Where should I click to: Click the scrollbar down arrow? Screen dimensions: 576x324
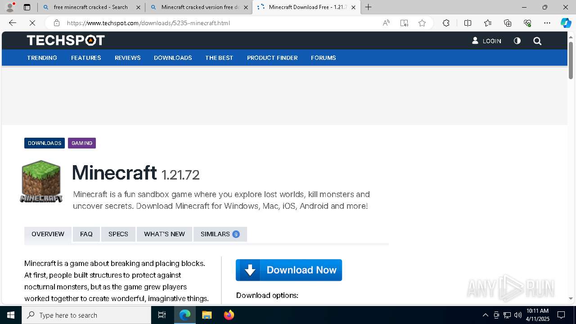click(x=571, y=298)
